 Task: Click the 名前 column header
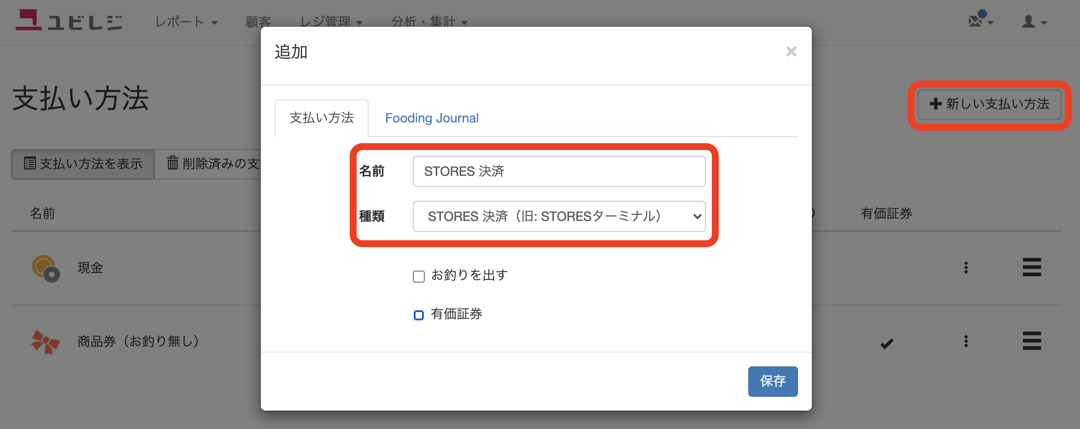(x=42, y=214)
